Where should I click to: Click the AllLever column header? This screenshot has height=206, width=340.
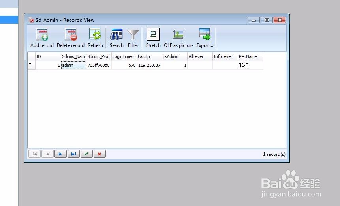pyautogui.click(x=200, y=56)
